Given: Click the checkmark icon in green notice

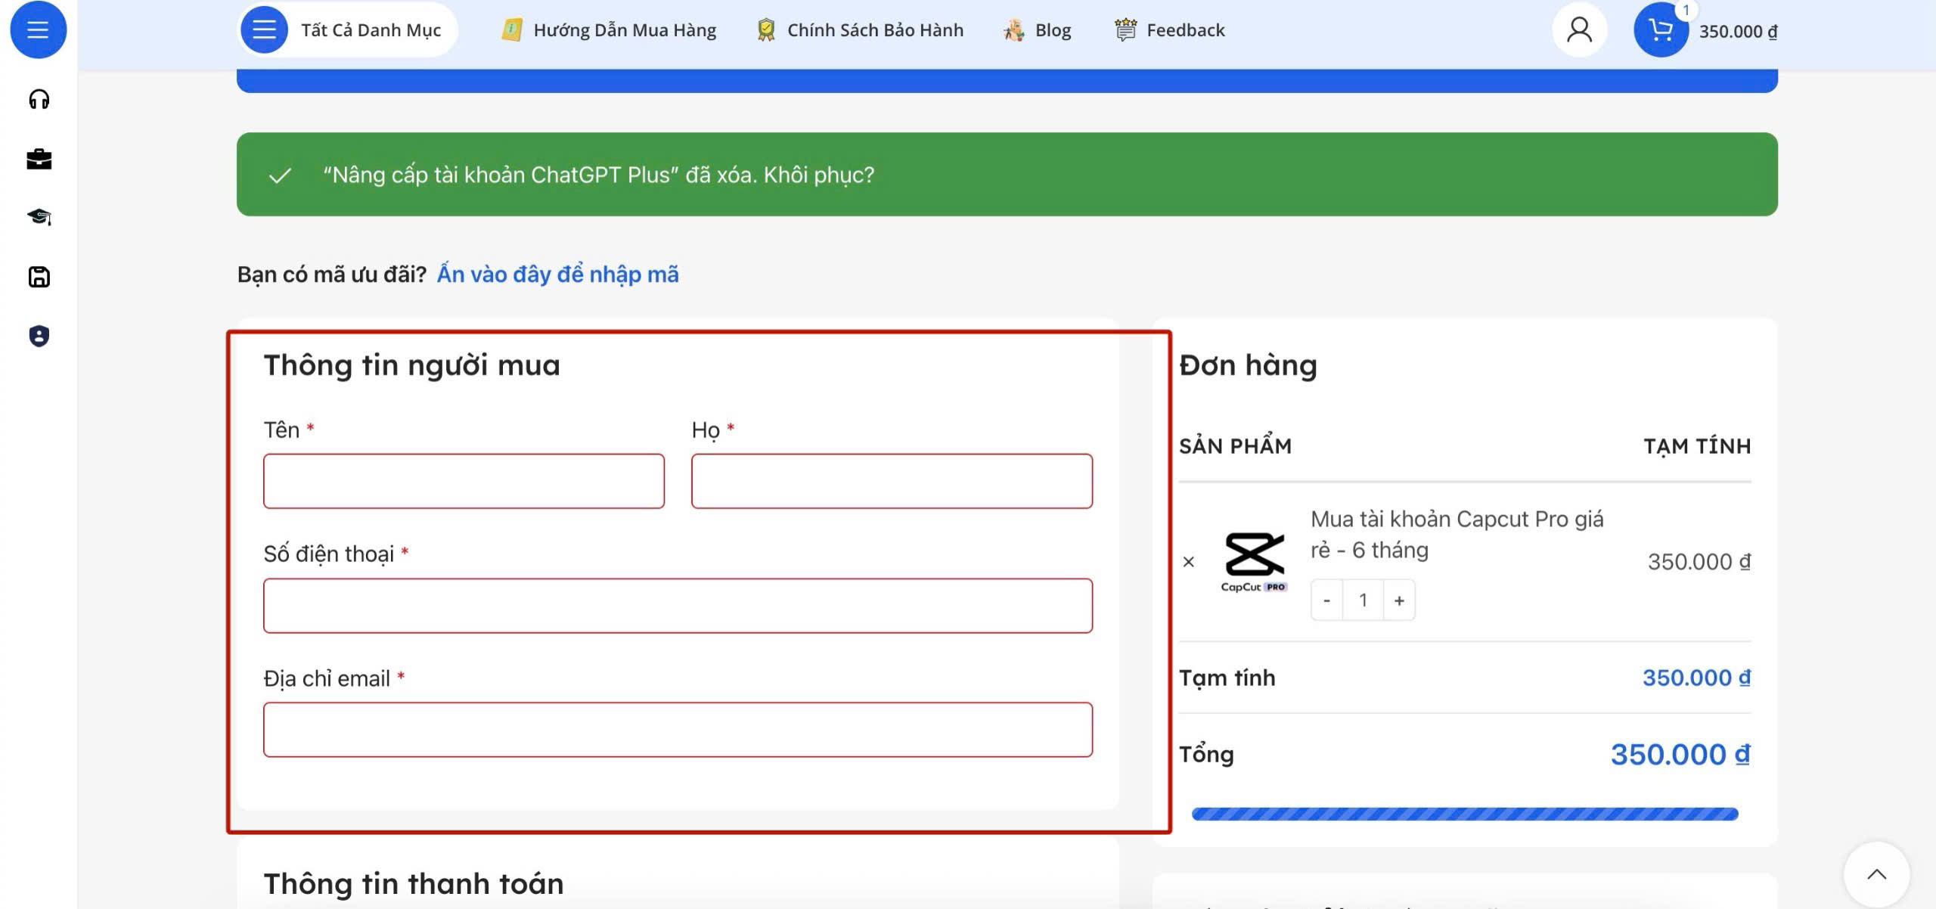Looking at the screenshot, I should 280,175.
